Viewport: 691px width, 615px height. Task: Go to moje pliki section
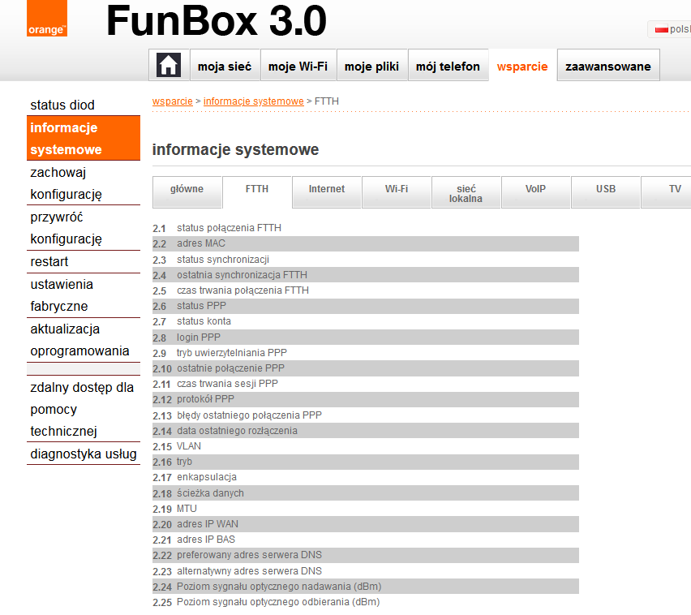[x=371, y=67]
